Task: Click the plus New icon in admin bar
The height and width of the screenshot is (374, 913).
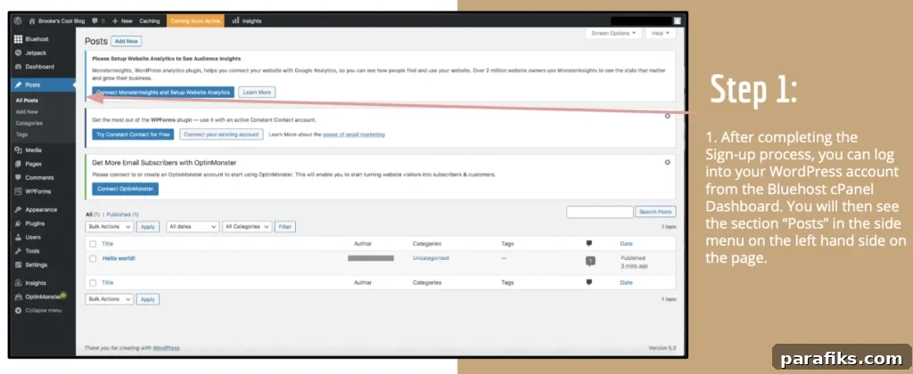Action: click(x=115, y=21)
